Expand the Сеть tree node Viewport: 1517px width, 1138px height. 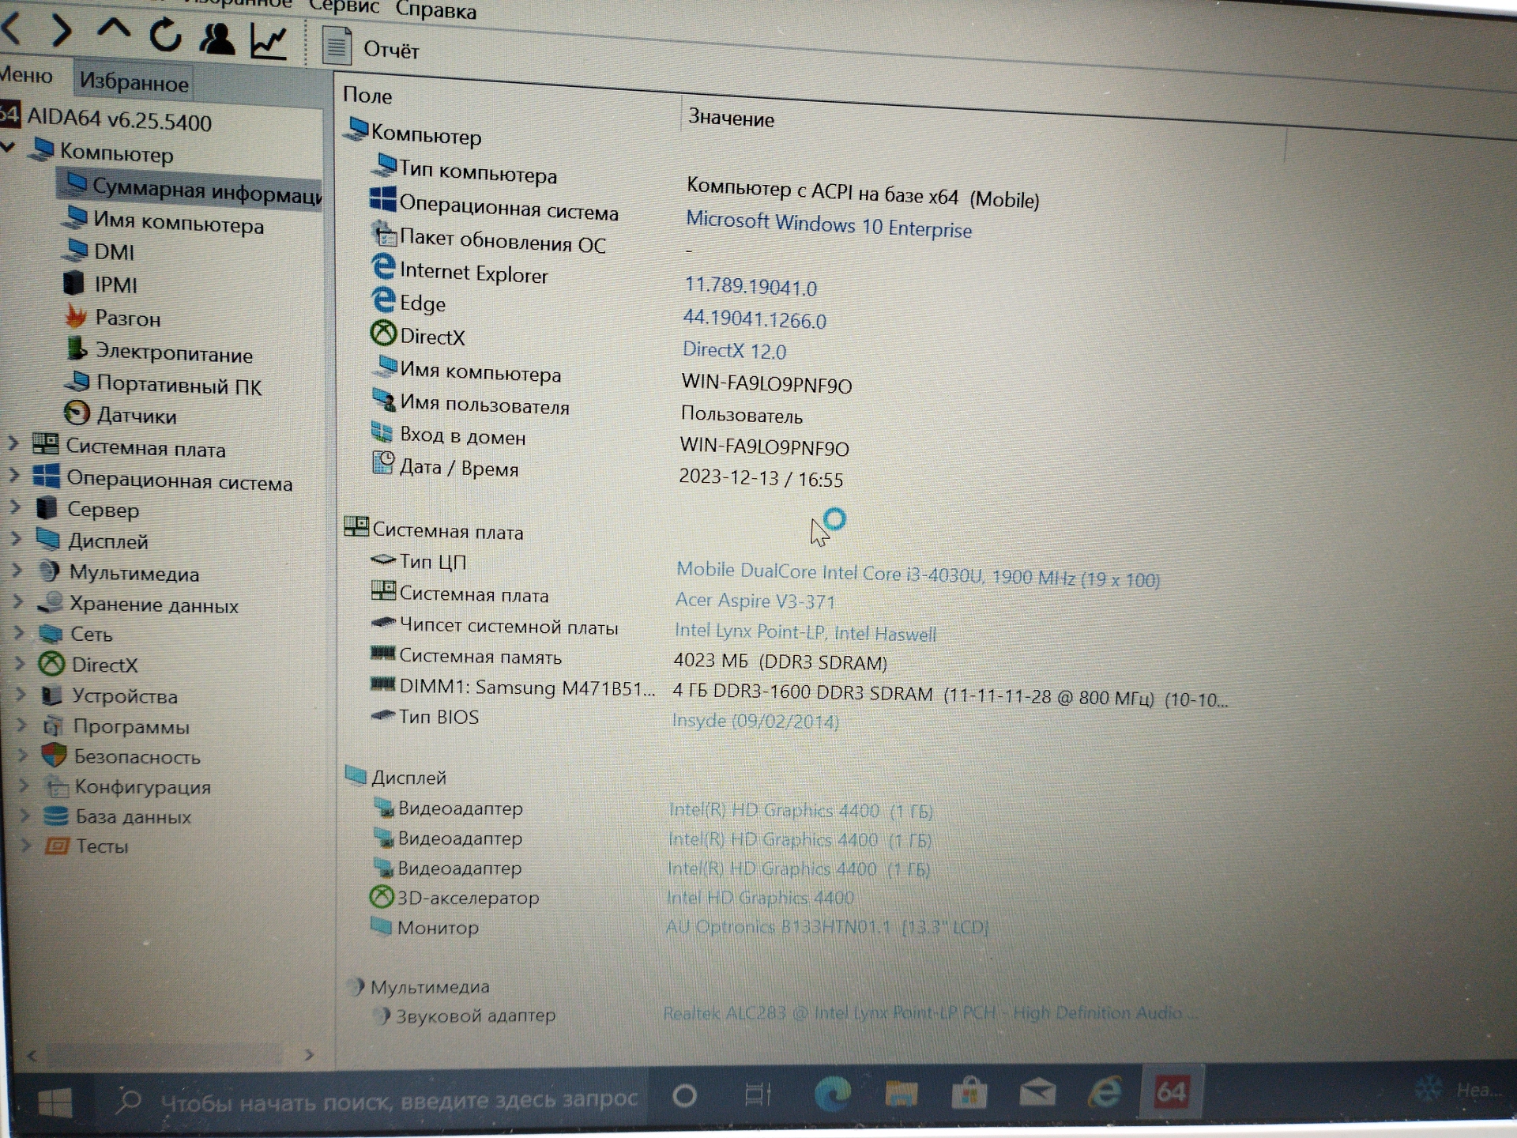pyautogui.click(x=19, y=632)
